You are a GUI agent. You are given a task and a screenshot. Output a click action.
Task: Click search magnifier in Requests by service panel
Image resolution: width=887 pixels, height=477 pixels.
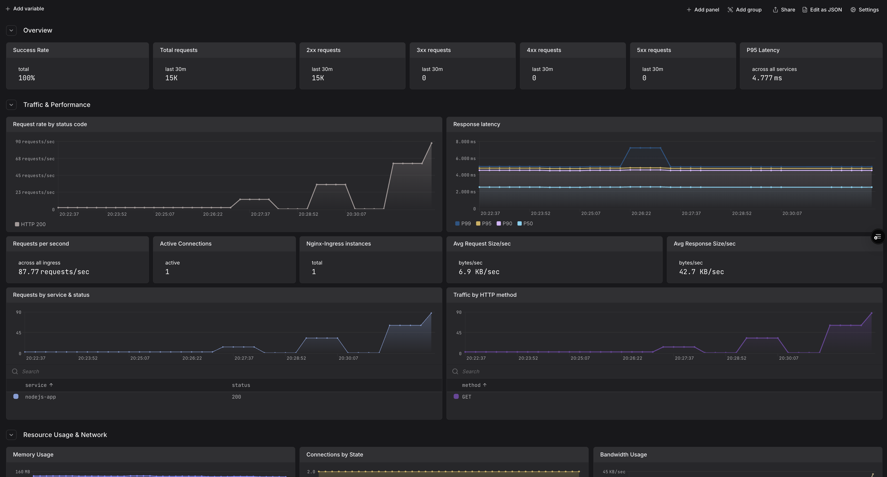coord(15,371)
